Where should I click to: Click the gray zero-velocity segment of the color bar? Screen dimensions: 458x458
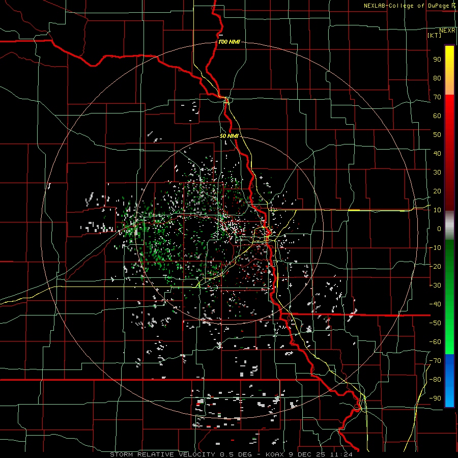click(449, 225)
